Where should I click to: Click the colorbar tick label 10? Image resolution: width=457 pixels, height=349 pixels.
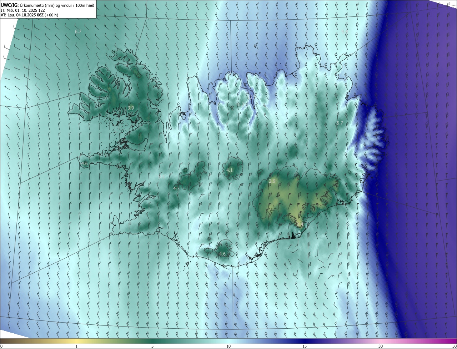[228, 346]
